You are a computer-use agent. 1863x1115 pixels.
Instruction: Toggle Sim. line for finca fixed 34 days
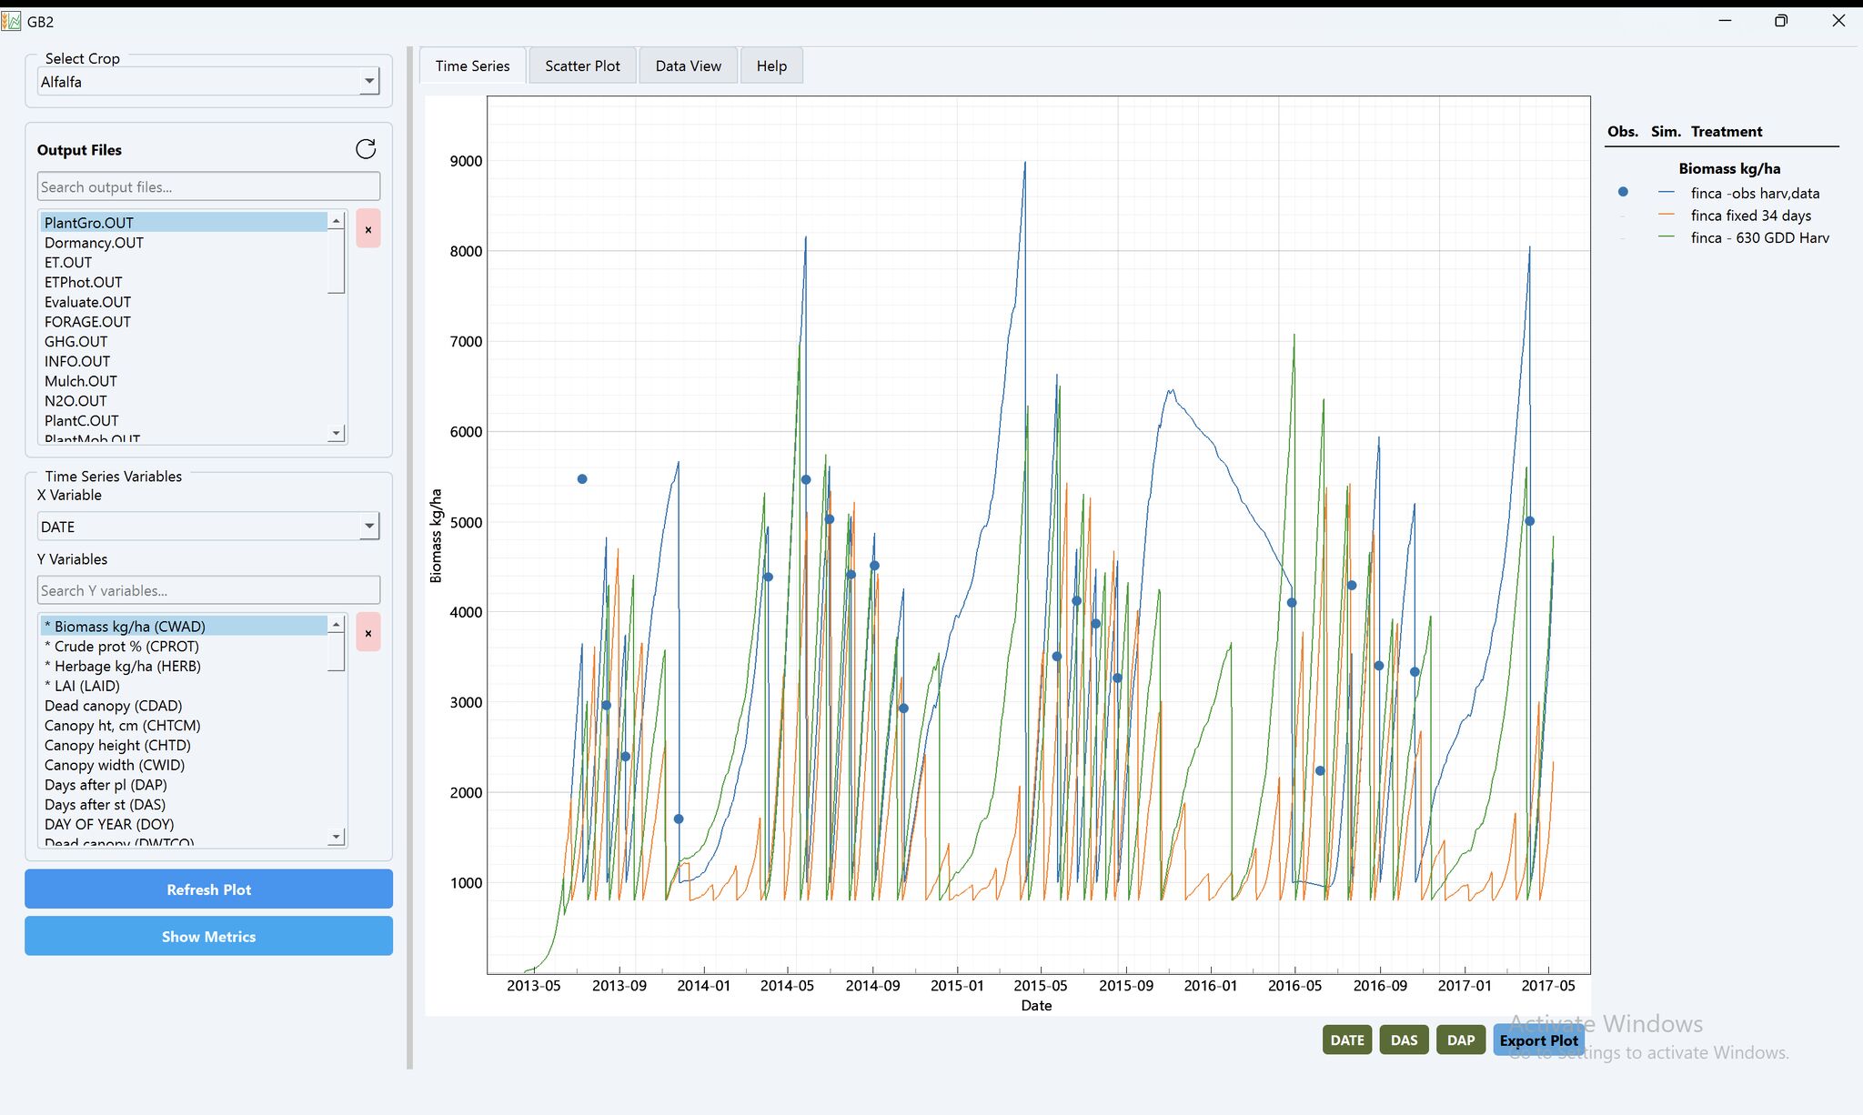pos(1665,216)
